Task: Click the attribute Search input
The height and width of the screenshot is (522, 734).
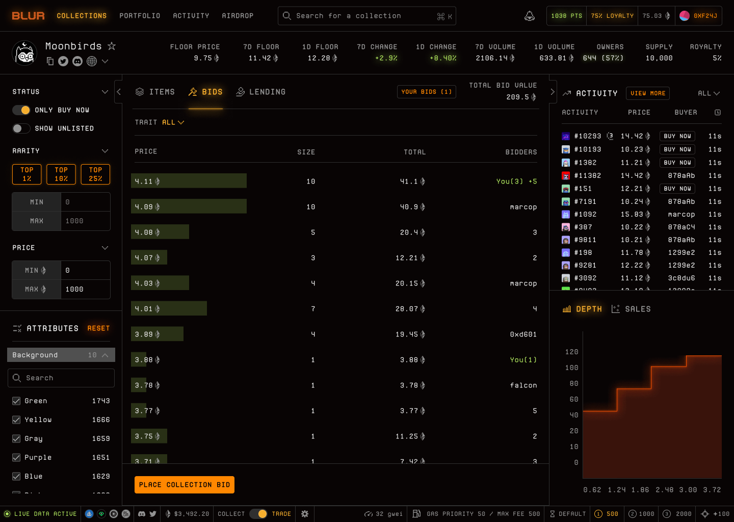Action: tap(61, 378)
